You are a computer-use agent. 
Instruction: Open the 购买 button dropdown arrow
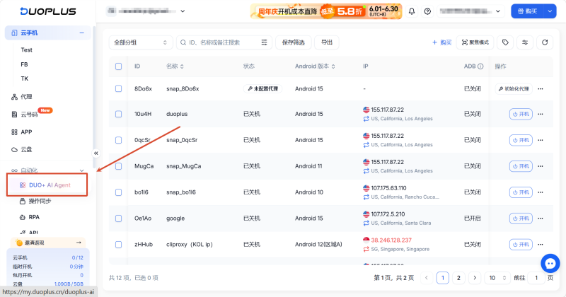tap(550, 11)
